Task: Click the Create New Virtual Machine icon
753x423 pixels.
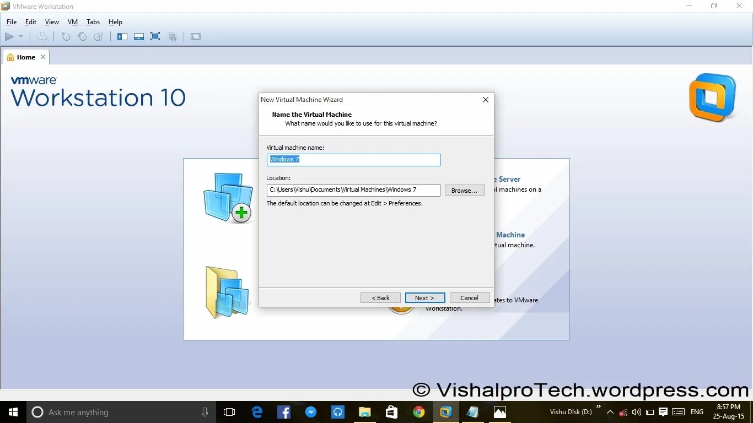Action: click(x=228, y=198)
